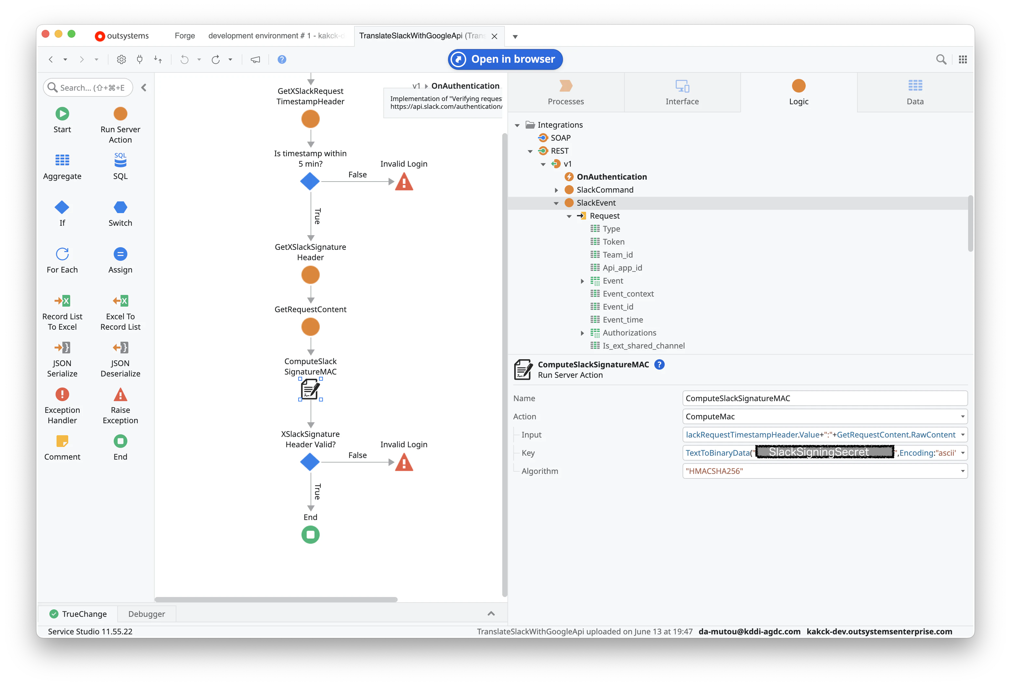Click the help question mark in toolbar
This screenshot has height=686, width=1011.
(282, 59)
